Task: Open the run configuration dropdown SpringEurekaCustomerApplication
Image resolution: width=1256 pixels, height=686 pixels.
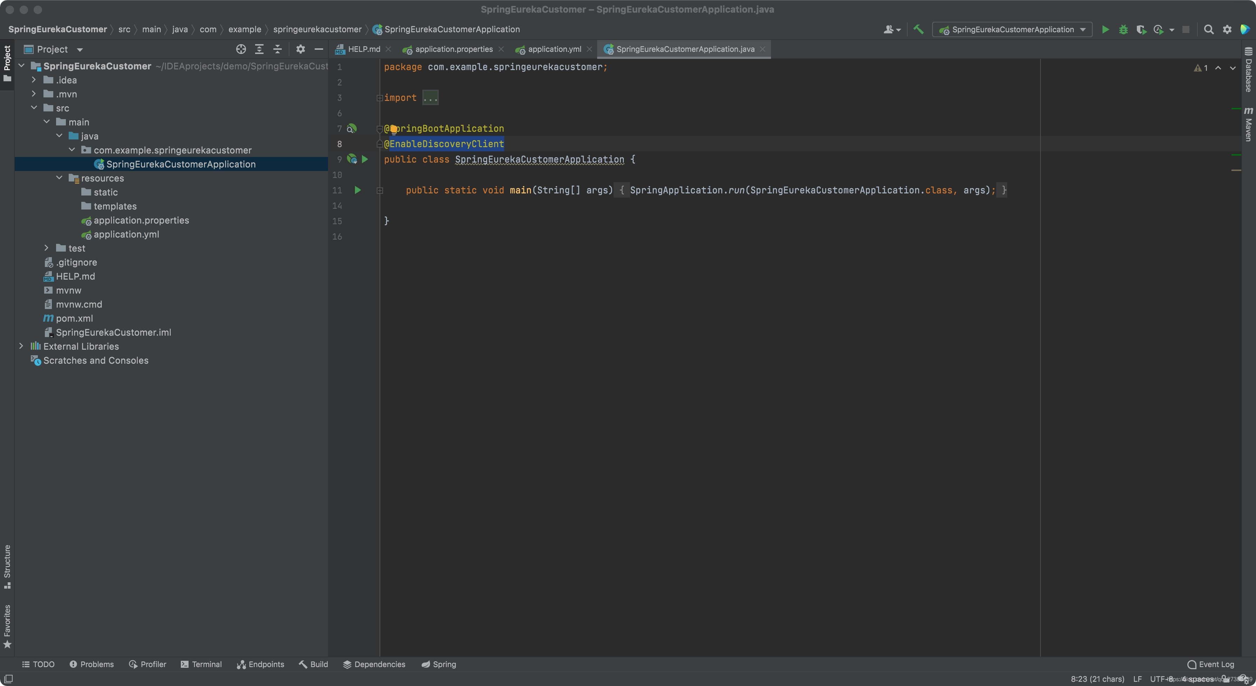Action: 1012,30
